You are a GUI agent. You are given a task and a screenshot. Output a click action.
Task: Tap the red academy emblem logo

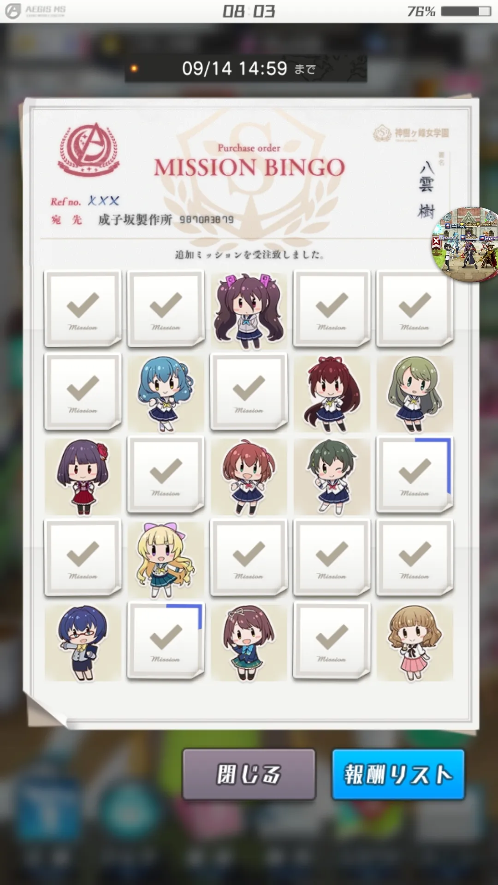tap(89, 150)
